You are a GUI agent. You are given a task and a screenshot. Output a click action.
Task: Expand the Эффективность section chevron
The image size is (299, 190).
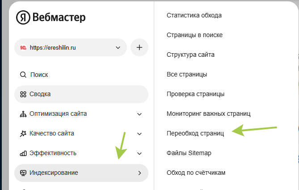tap(139, 153)
